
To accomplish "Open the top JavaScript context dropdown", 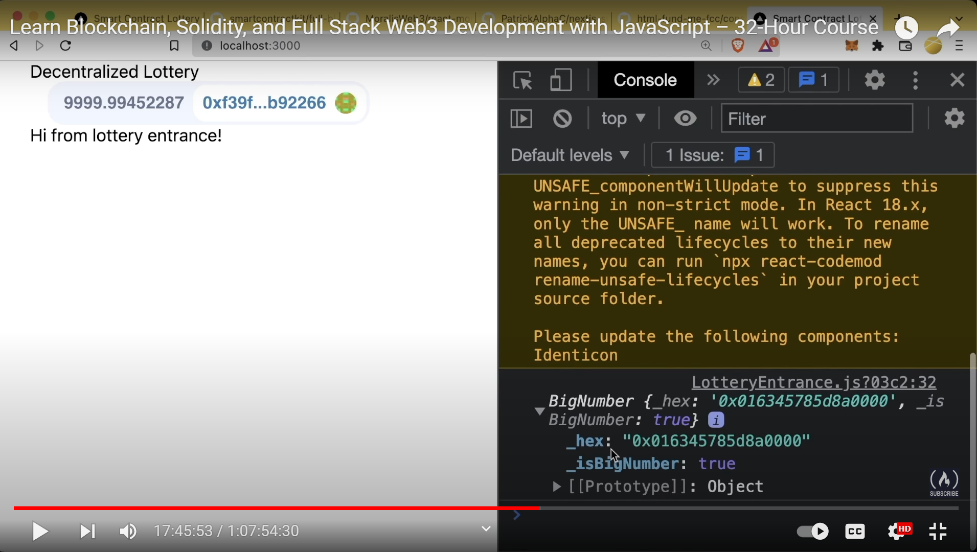I will tap(624, 119).
